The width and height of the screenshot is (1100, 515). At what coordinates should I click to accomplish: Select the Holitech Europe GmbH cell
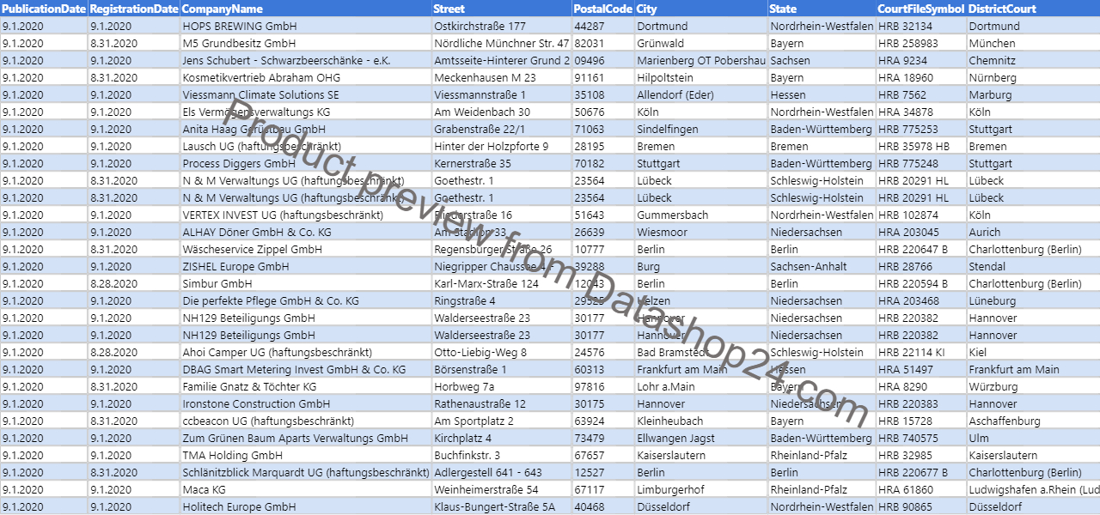coord(306,506)
